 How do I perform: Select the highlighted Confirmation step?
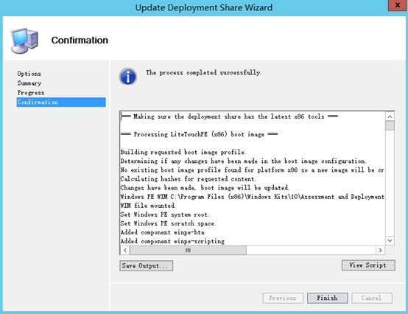point(61,102)
